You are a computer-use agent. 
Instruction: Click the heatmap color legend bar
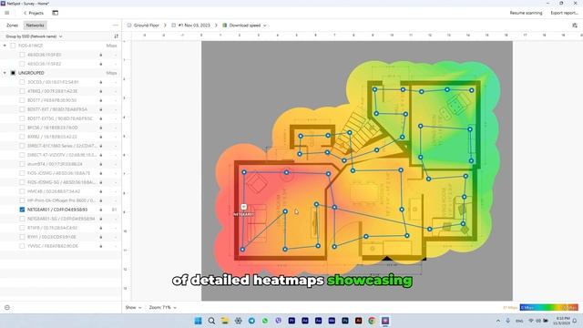click(548, 308)
